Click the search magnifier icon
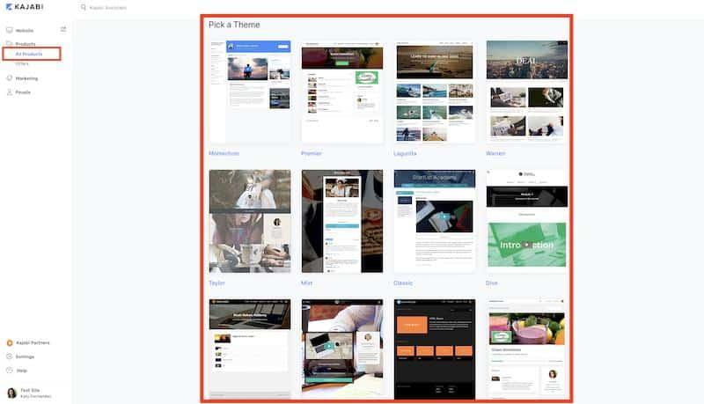The width and height of the screenshot is (704, 404). click(x=83, y=7)
